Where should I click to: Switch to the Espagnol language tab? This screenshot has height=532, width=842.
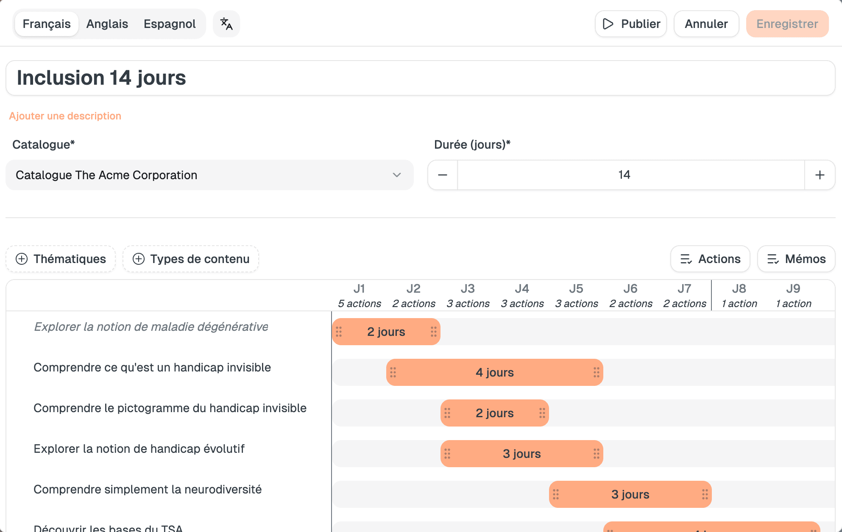pos(169,24)
